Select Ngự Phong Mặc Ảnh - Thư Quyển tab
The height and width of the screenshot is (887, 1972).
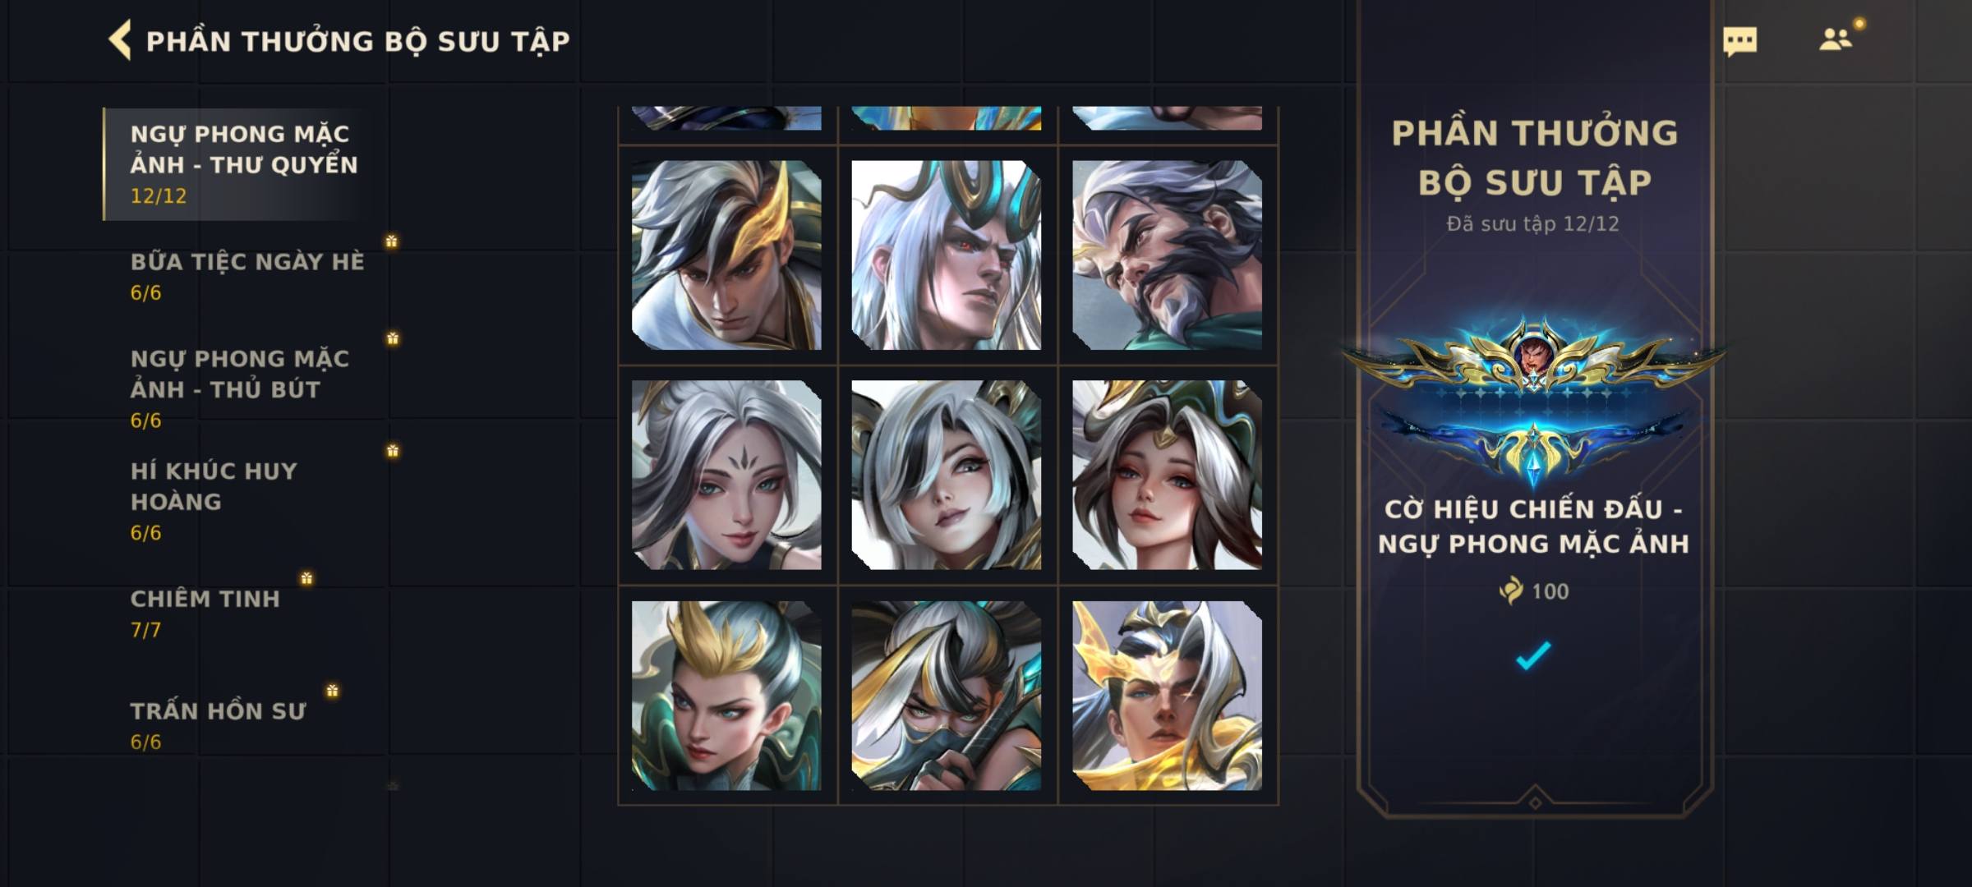pos(245,164)
